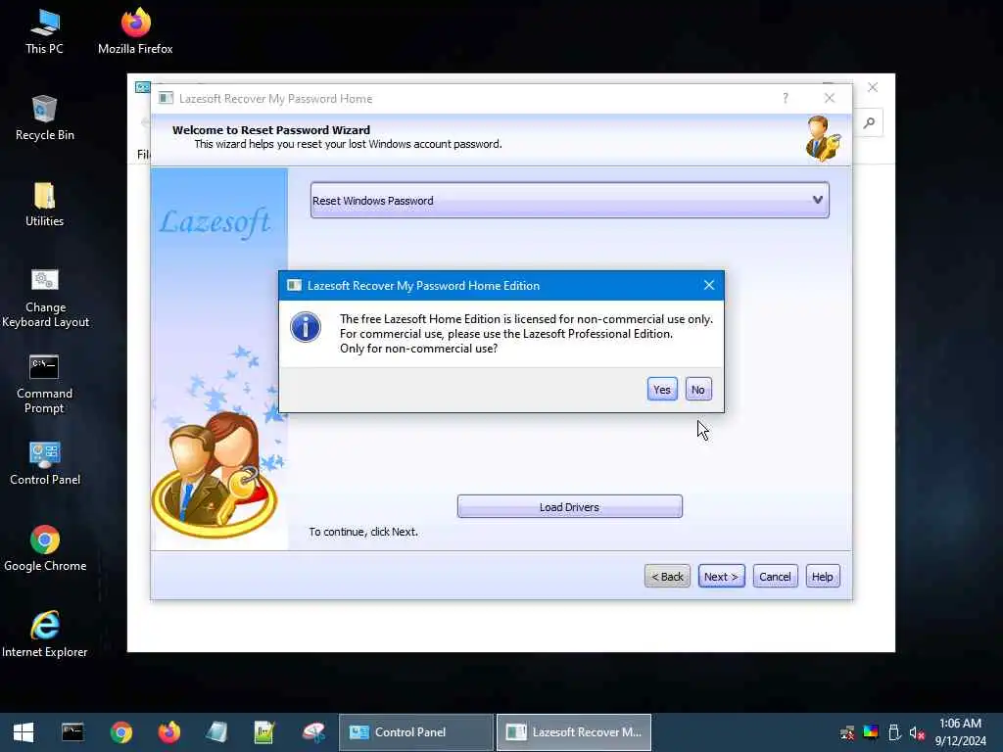
Task: Click the user-with-key icon in the wizard header
Action: [x=823, y=138]
